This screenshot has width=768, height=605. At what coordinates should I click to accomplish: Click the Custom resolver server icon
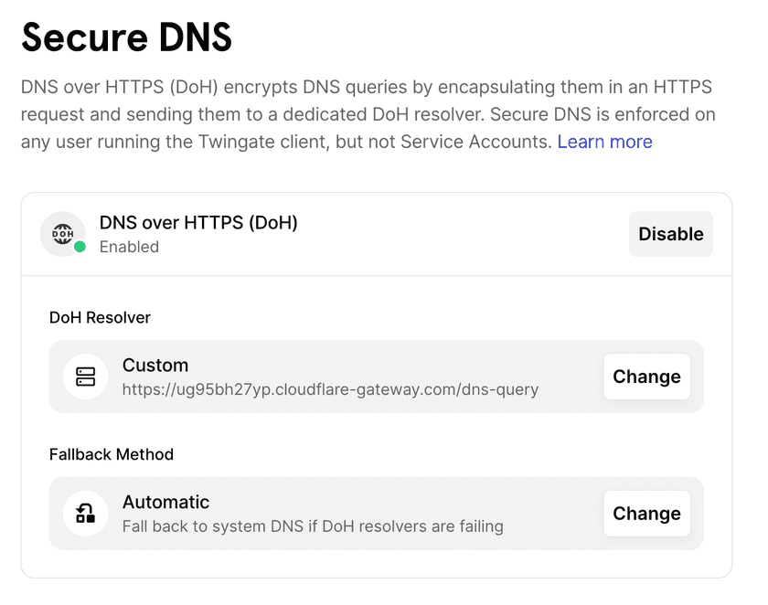tap(86, 377)
